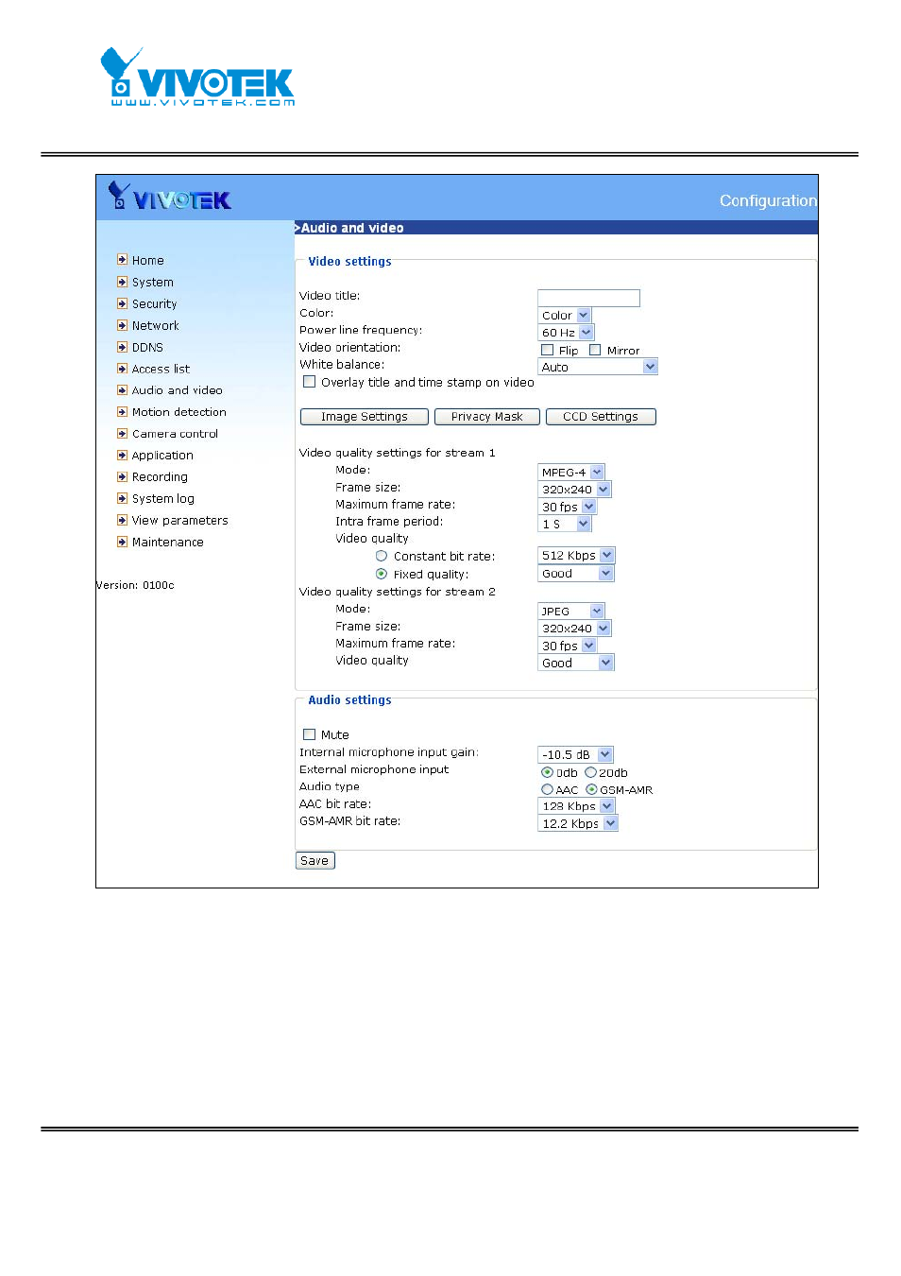Click the Image Settings button
901x1276 pixels.
coord(365,417)
